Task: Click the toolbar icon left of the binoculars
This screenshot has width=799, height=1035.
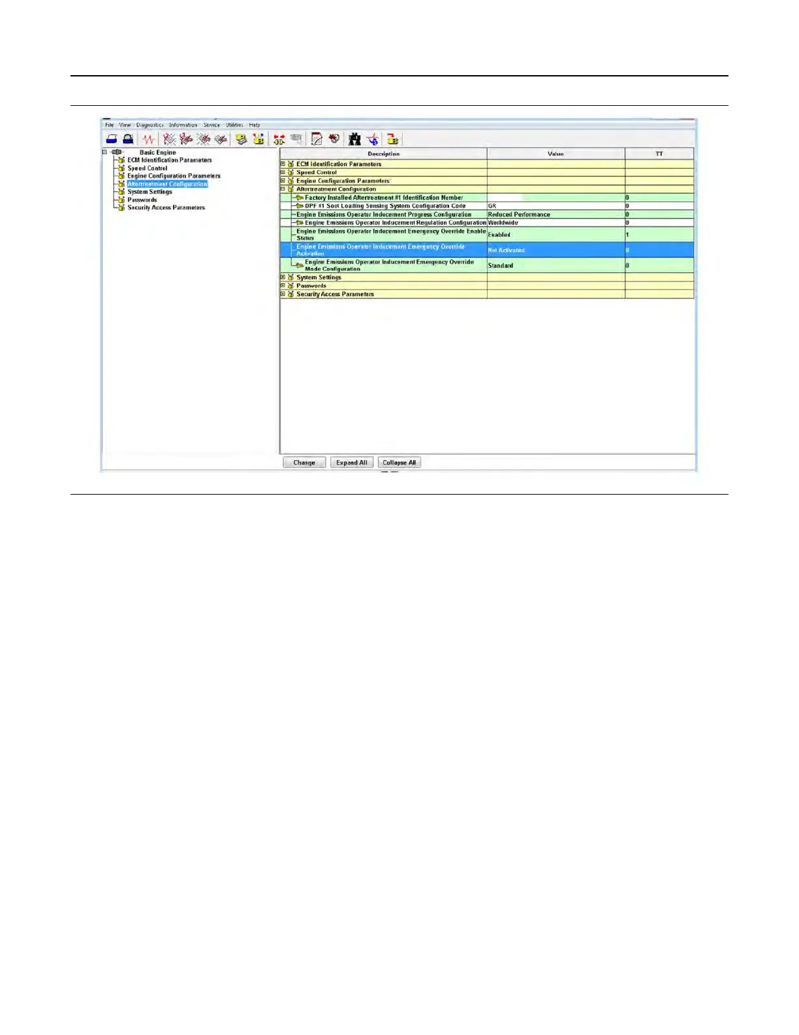Action: click(334, 139)
